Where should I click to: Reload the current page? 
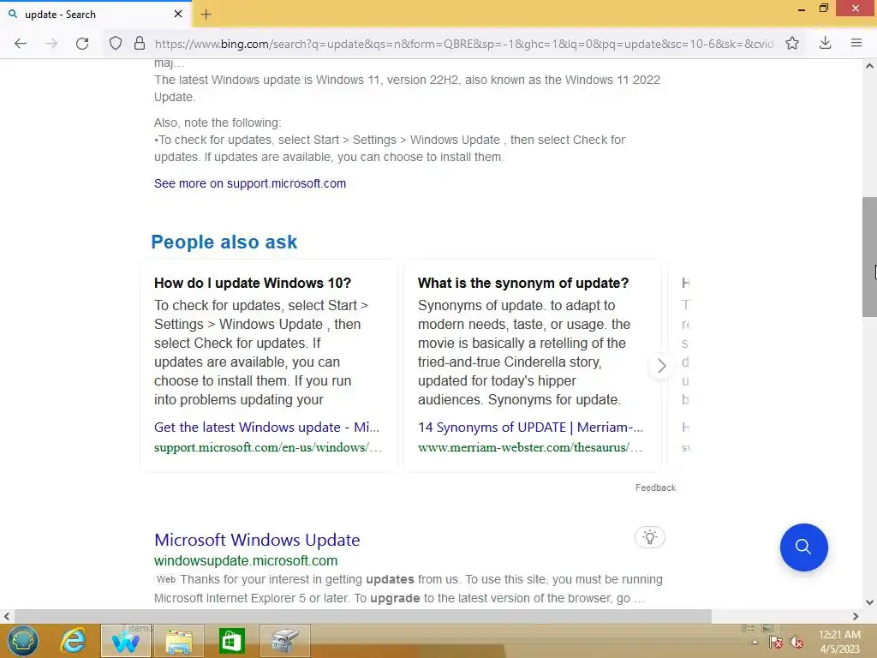pos(82,44)
